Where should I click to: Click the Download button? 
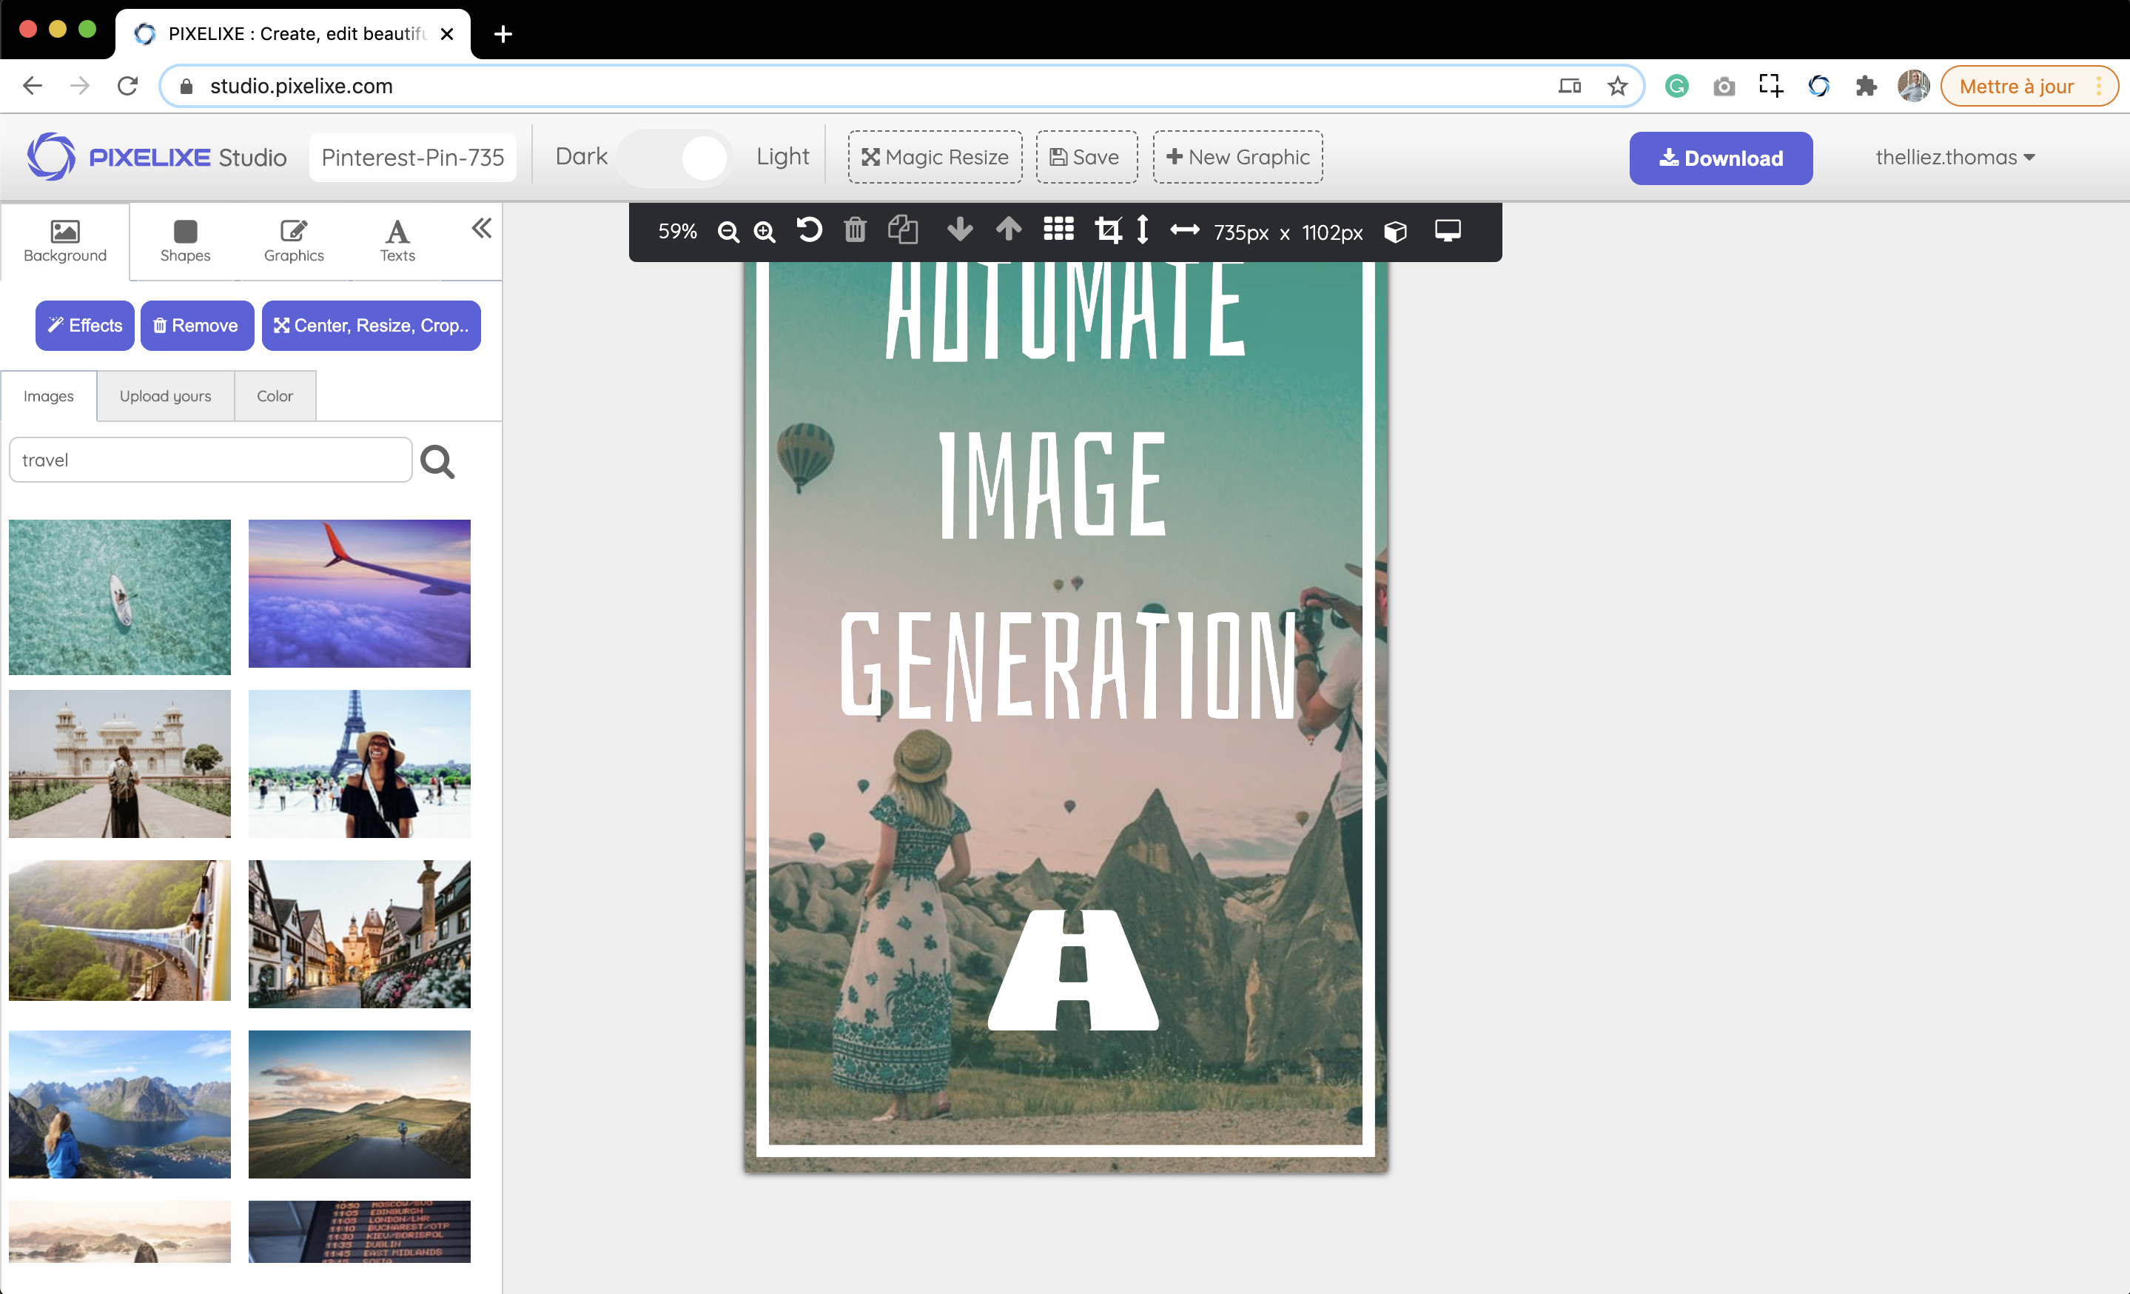(x=1720, y=158)
